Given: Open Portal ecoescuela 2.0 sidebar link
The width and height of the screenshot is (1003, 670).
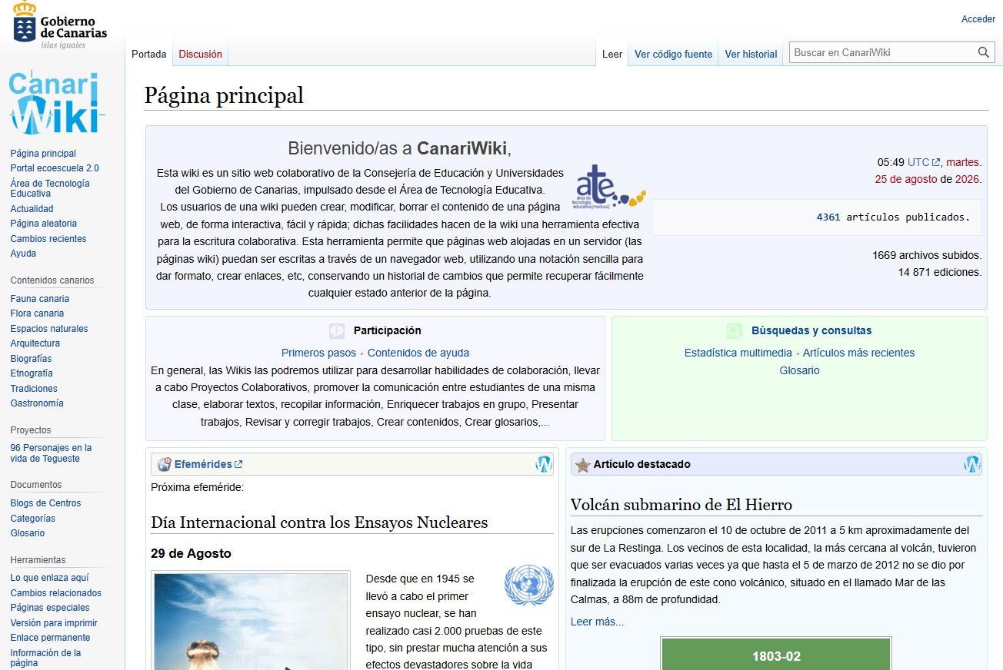Looking at the screenshot, I should 55,168.
